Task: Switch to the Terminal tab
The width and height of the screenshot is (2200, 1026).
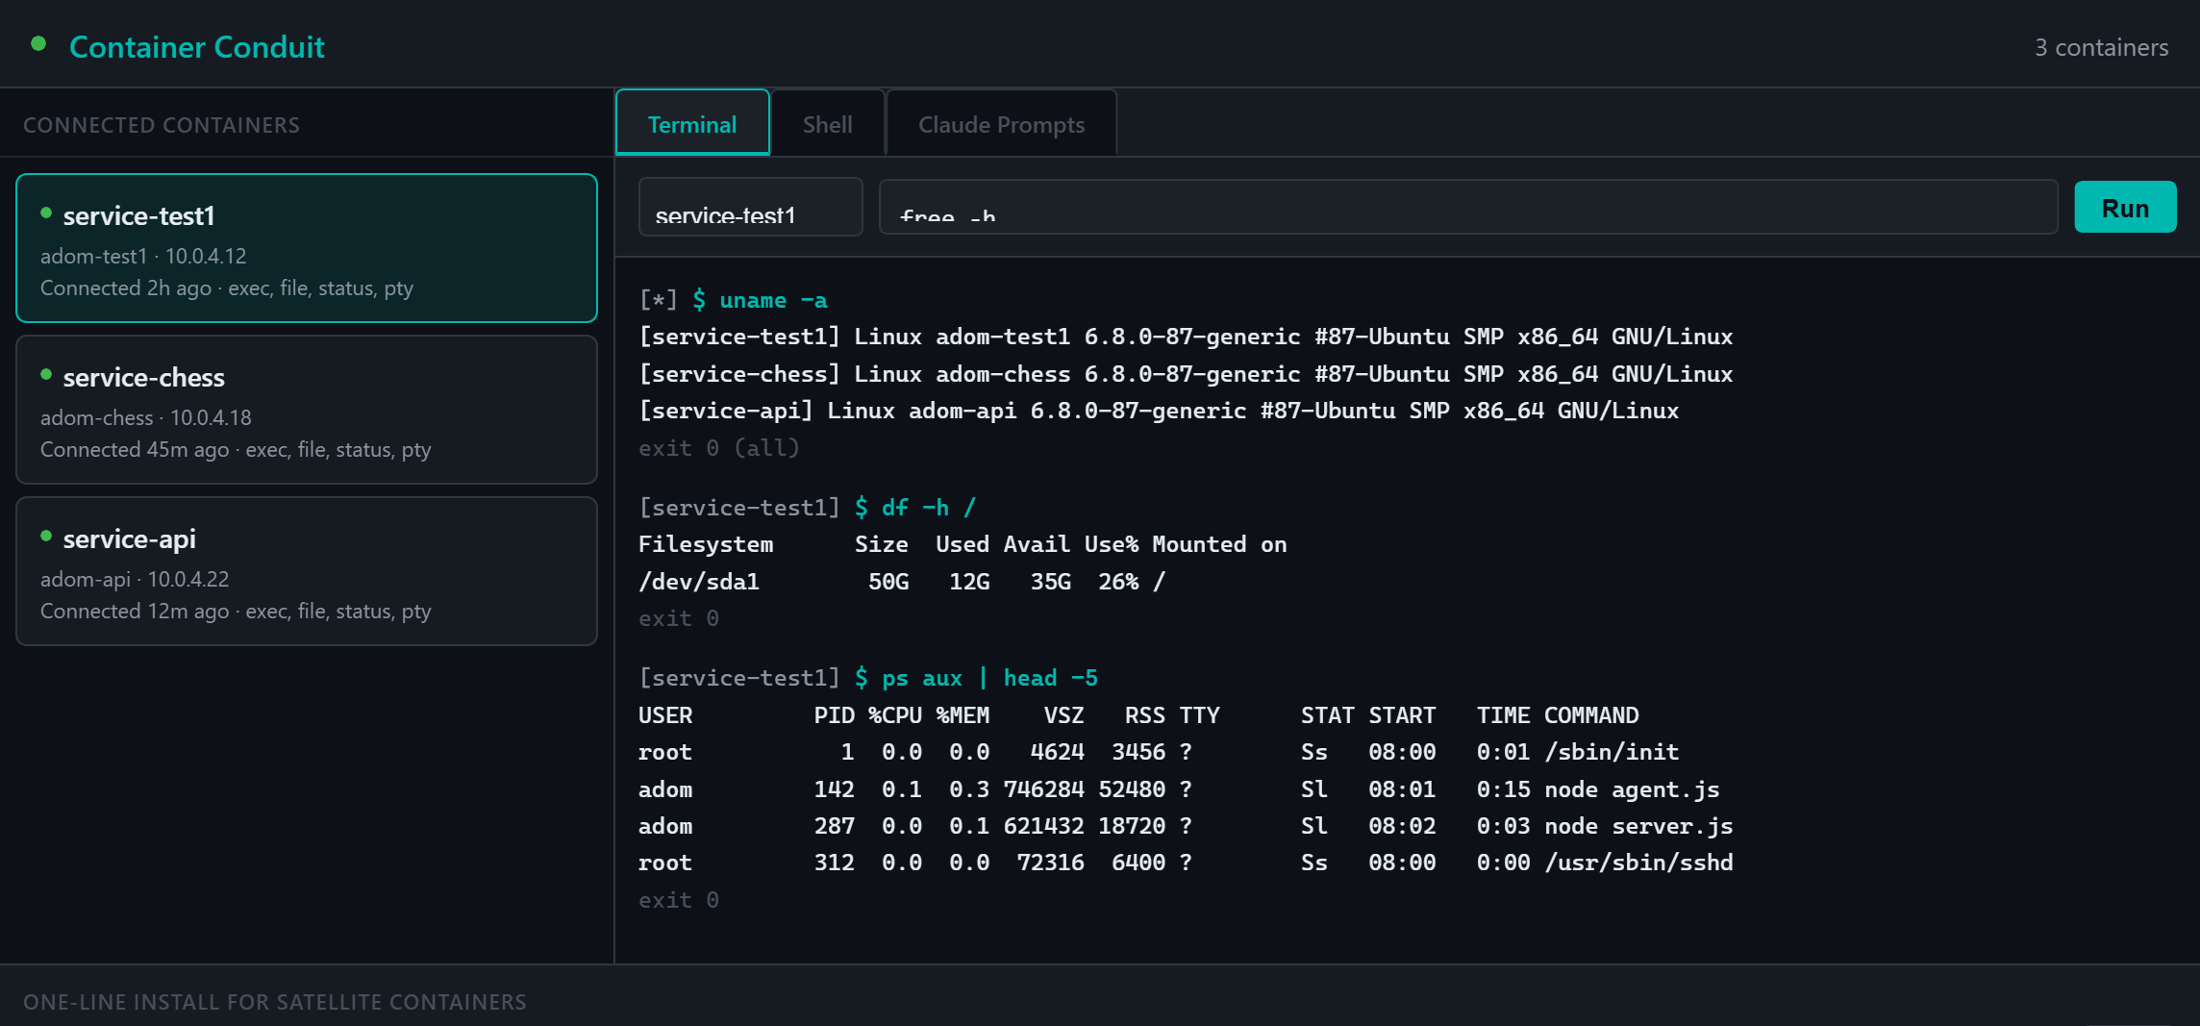Action: [x=692, y=123]
